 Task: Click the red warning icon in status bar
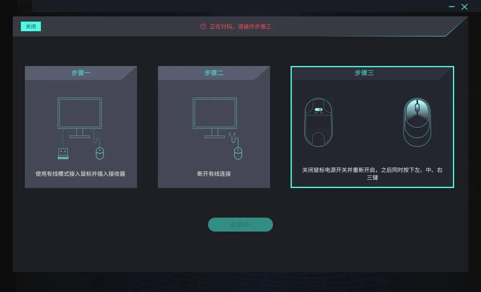[x=203, y=26]
